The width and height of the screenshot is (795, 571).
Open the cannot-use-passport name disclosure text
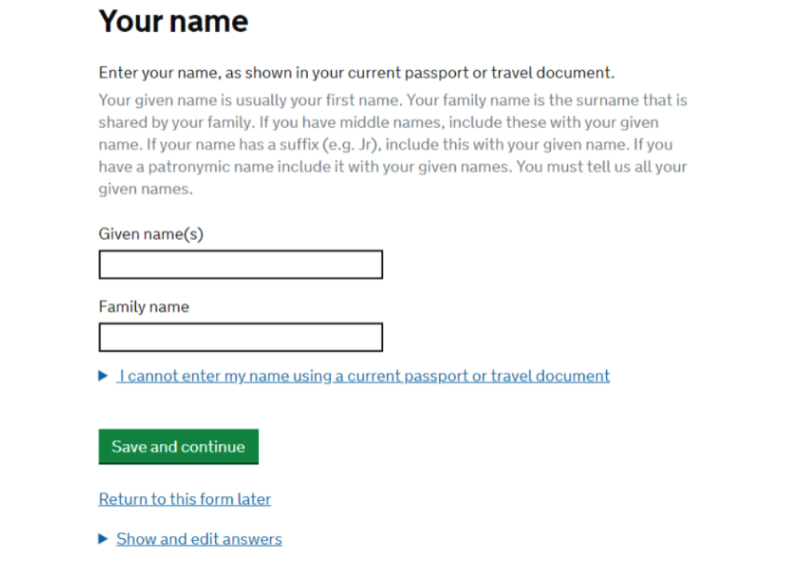364,376
